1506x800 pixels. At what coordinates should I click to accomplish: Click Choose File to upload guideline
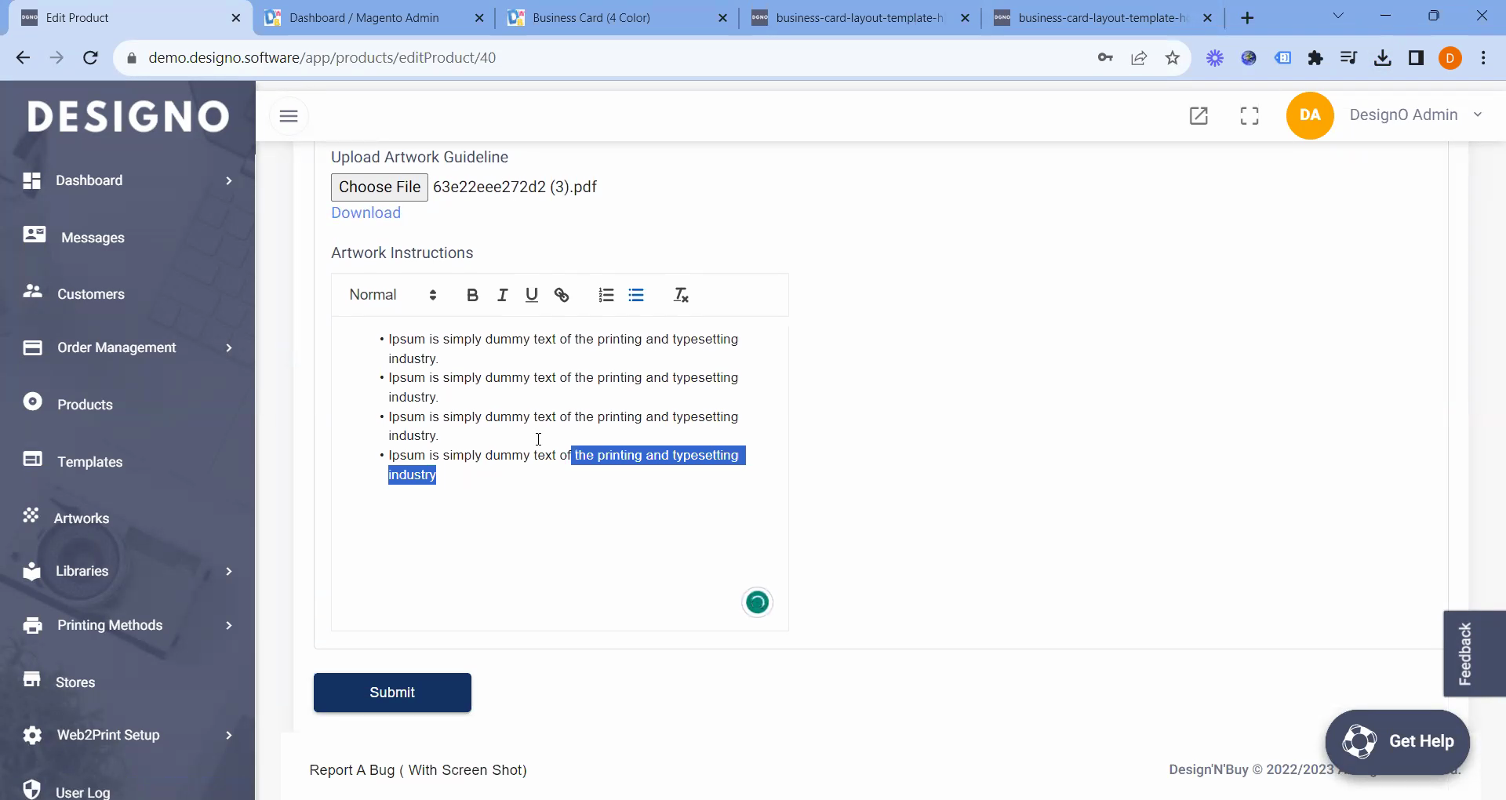tap(380, 187)
